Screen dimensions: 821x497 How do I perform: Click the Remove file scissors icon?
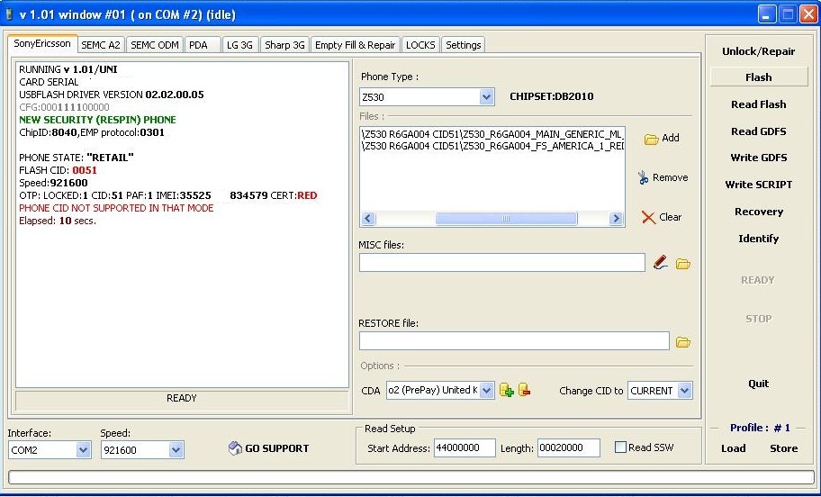tap(643, 177)
